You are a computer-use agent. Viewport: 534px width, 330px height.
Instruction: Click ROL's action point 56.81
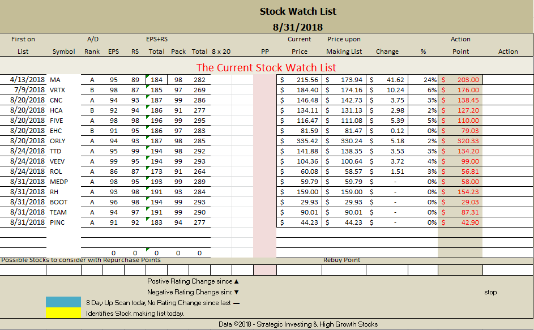coord(470,172)
